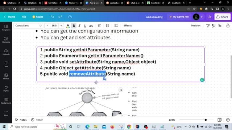Add a link to the text
The width and height of the screenshot is (232, 130).
[220, 26]
